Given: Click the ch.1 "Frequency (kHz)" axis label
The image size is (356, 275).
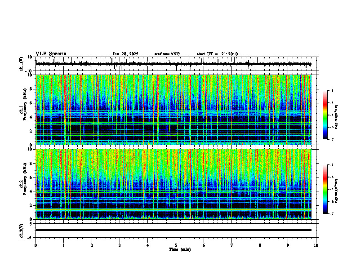Looking at the screenshot, I should (x=25, y=104).
